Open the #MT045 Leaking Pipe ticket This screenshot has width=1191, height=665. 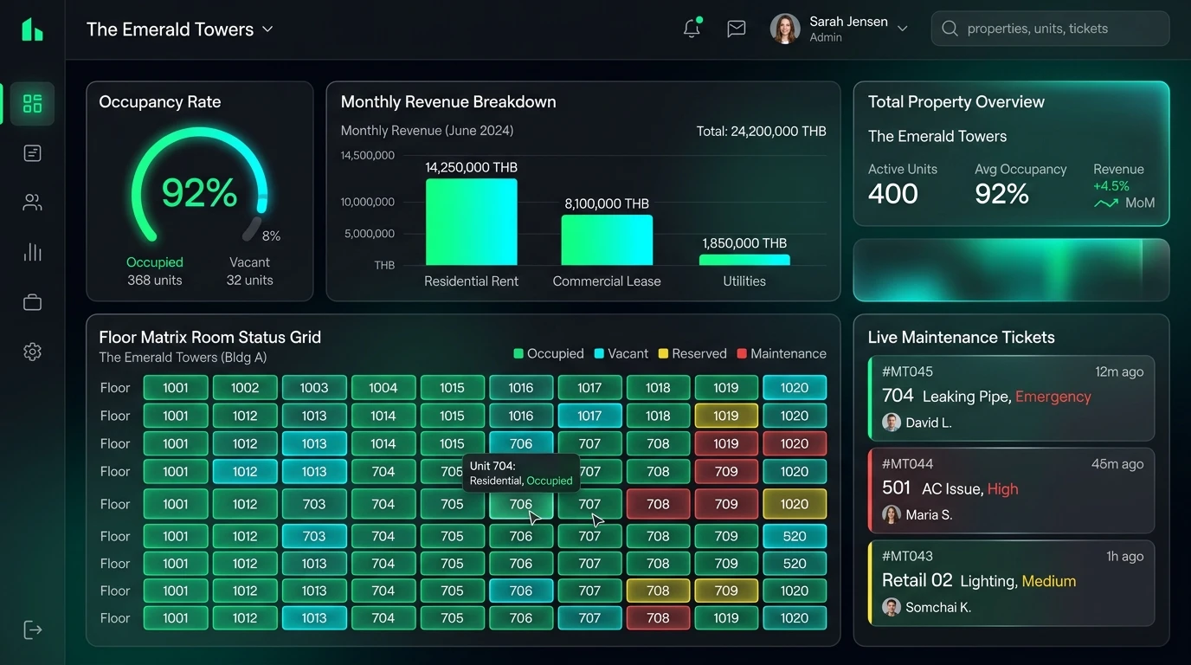point(1011,398)
